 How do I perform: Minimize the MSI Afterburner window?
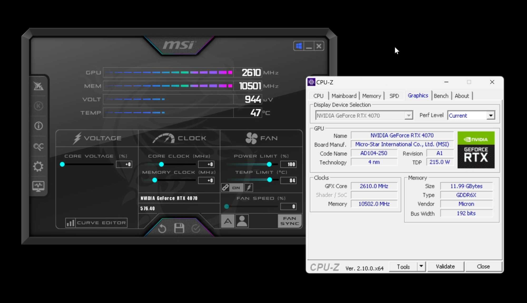click(309, 46)
